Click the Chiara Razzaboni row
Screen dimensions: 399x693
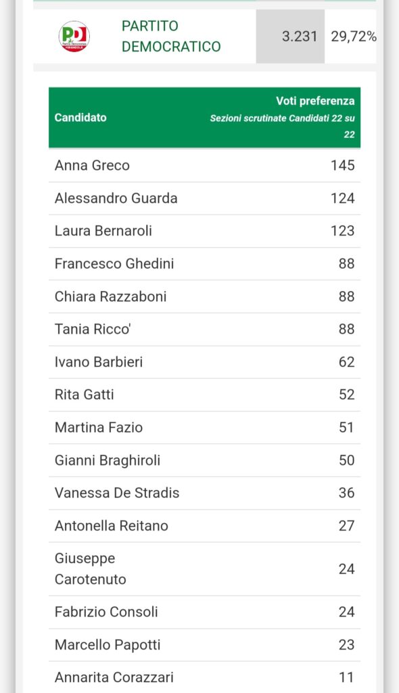[205, 296]
